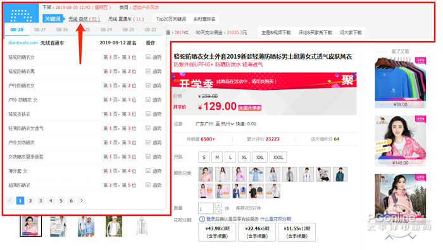Choose size M
This screenshot has height=250, width=443.
[217, 157]
